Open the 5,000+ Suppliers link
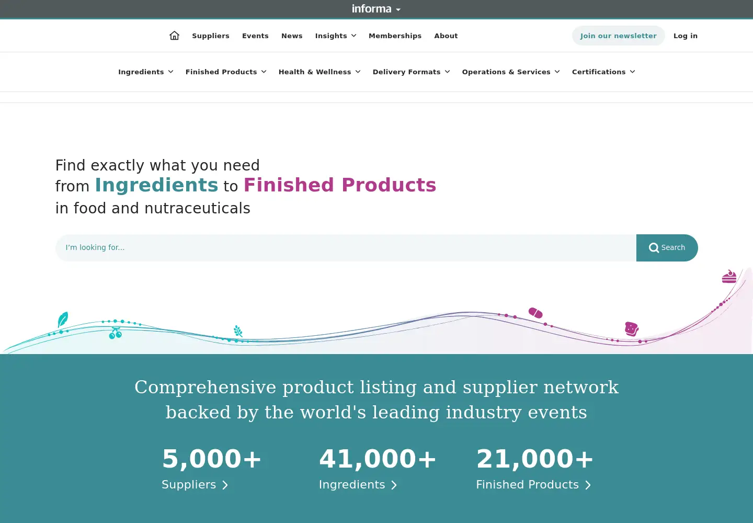Image resolution: width=753 pixels, height=523 pixels. coord(211,469)
